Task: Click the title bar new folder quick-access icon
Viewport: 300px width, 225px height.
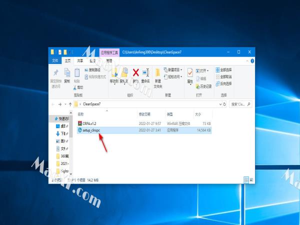Action: click(x=65, y=52)
